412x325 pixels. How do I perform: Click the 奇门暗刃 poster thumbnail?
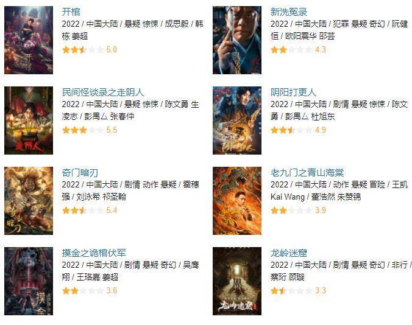click(29, 201)
